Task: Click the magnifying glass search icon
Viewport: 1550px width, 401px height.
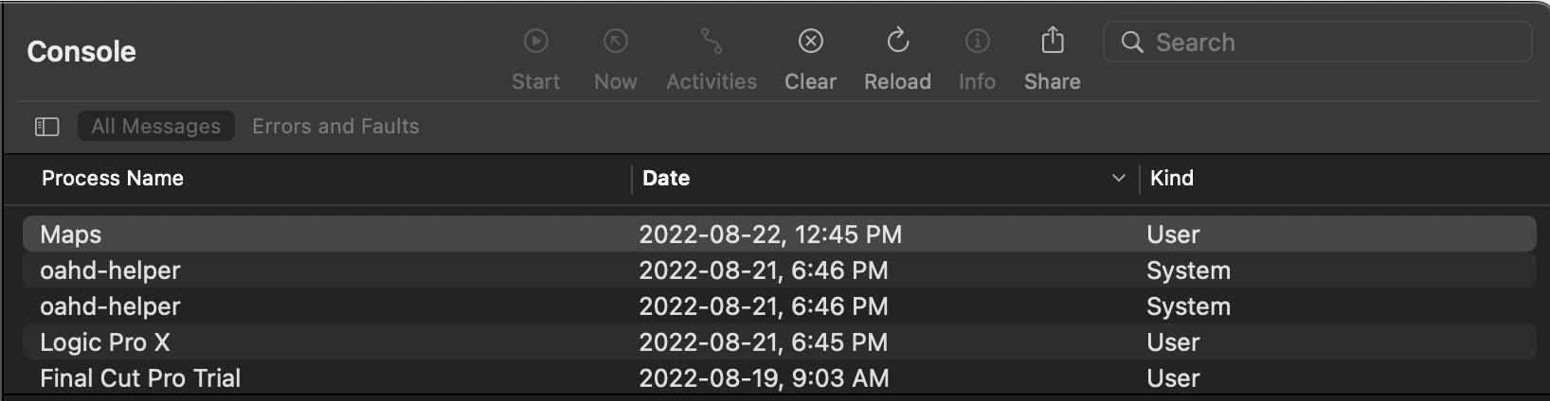Action: (1132, 43)
